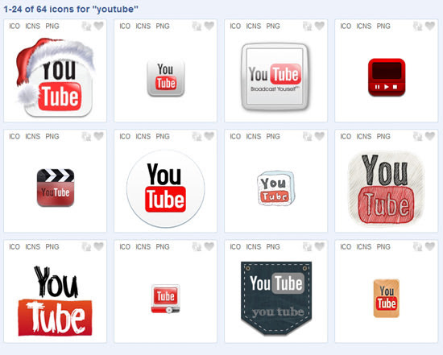Click heart on red media player card
This screenshot has width=443, height=355.
(430, 26)
